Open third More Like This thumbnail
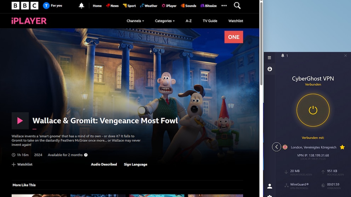This screenshot has width=351, height=197. pyautogui.click(x=157, y=196)
